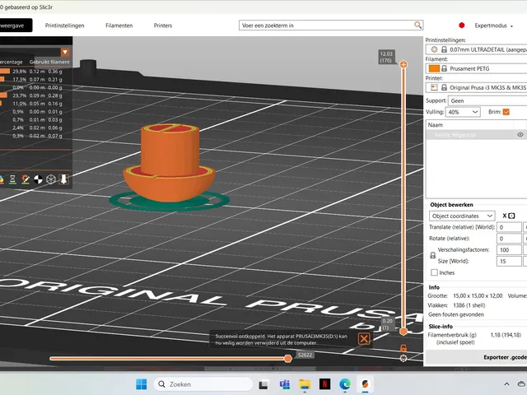
Task: Uncheck the Brim checkbox
Action: 506,112
